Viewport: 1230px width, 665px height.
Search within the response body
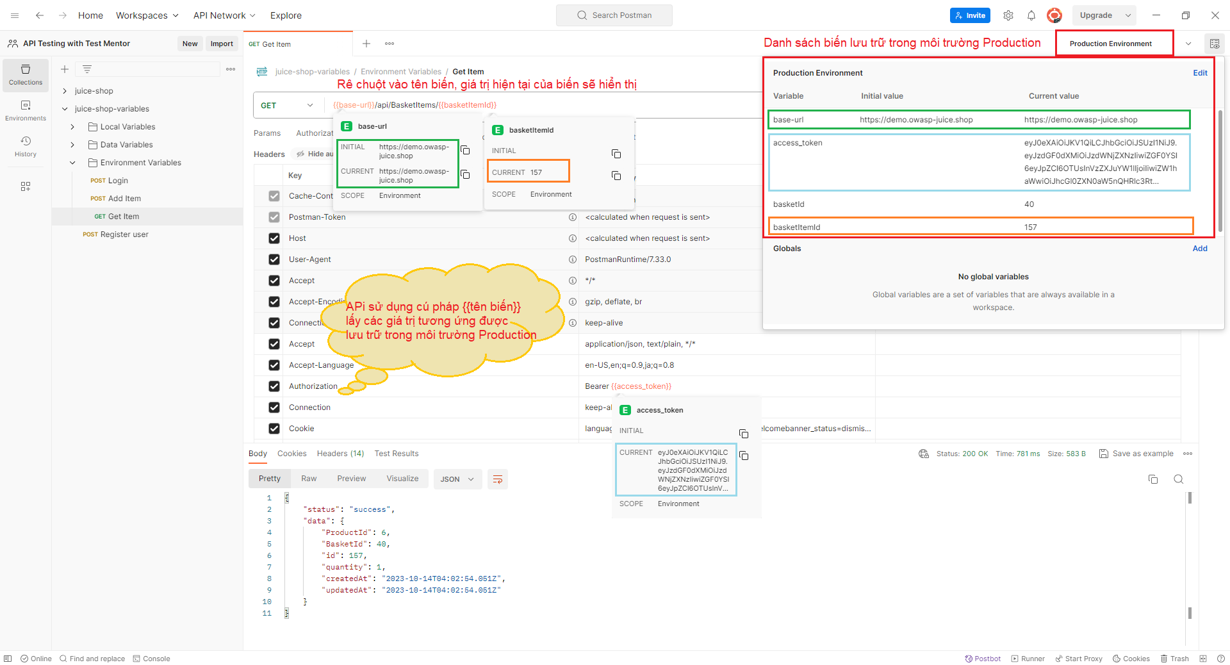coord(1179,479)
